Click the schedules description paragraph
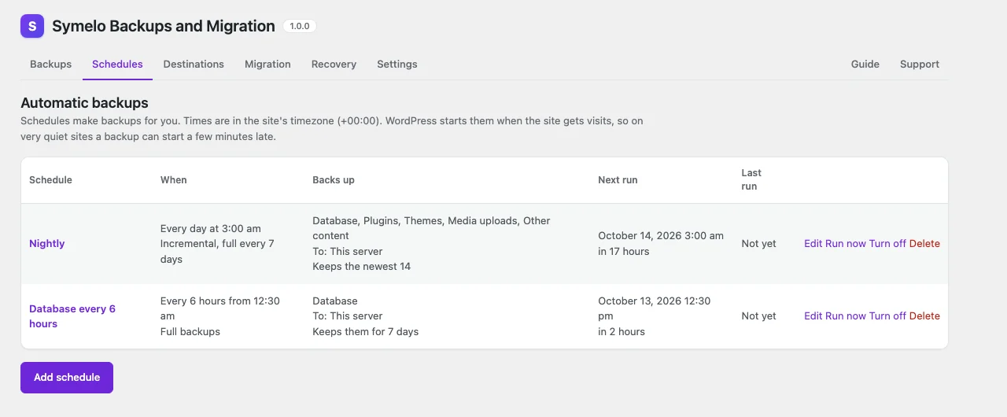The image size is (1007, 417). (332, 129)
